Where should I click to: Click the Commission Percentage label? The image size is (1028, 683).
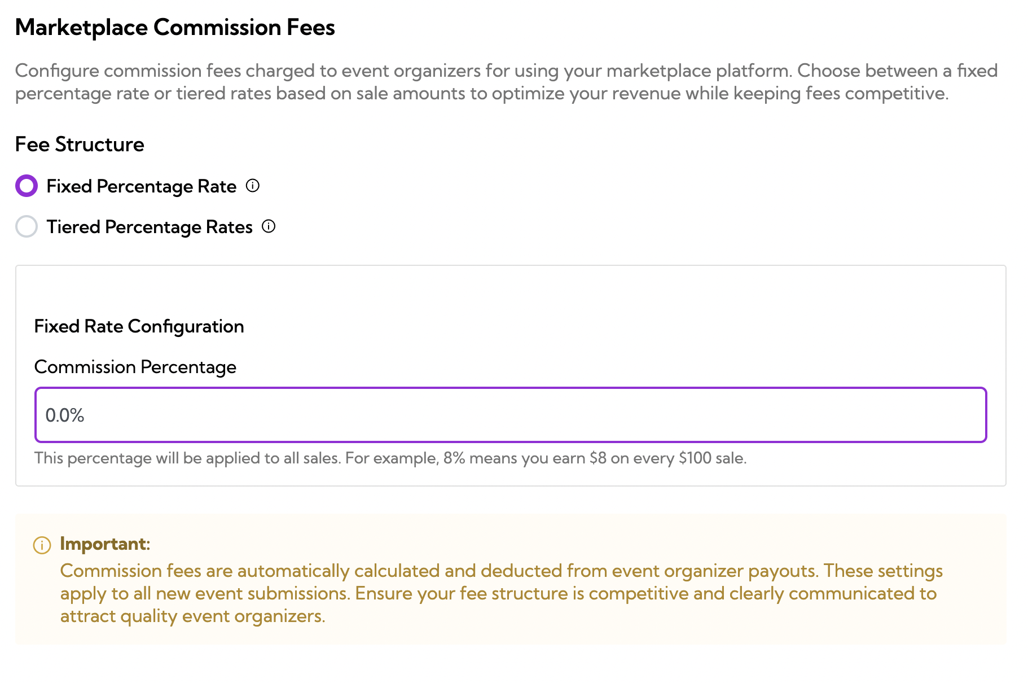click(135, 367)
